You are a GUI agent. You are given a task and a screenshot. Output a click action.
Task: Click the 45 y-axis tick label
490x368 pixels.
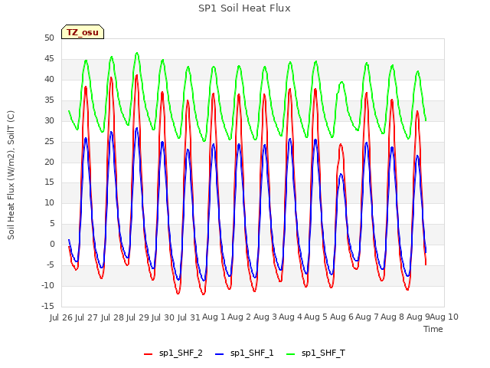49,59
